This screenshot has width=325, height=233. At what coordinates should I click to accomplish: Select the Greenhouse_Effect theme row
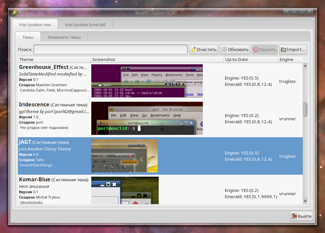coord(160,81)
